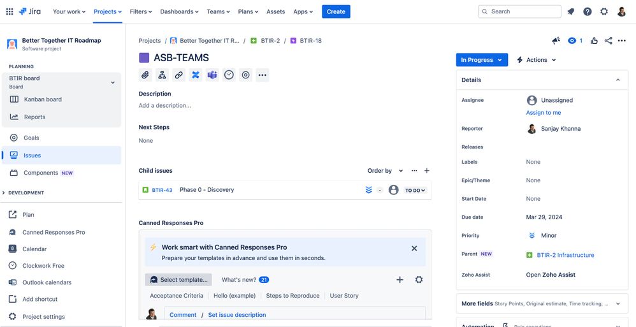This screenshot has height=327, width=636.
Task: Open the Filters menu
Action: point(141,11)
